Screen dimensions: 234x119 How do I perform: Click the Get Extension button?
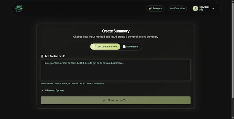[177, 8]
